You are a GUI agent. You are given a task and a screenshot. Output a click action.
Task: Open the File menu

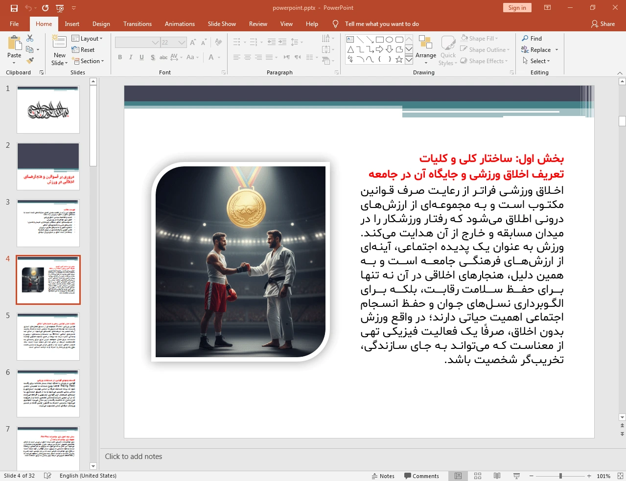coord(14,23)
